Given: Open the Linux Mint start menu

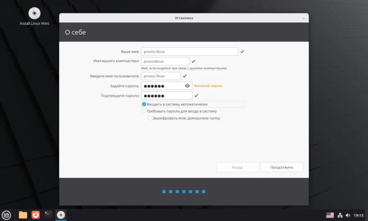Looking at the screenshot, I should click(x=6, y=215).
